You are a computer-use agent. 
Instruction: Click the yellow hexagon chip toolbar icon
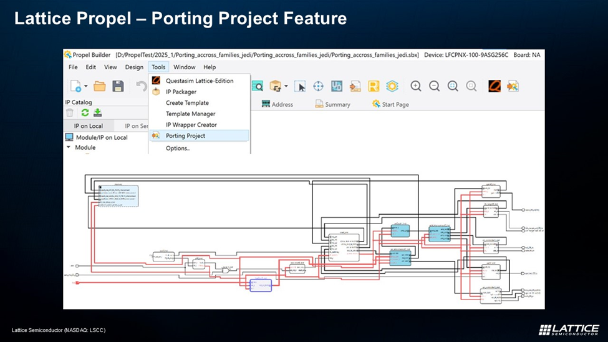[x=392, y=85]
